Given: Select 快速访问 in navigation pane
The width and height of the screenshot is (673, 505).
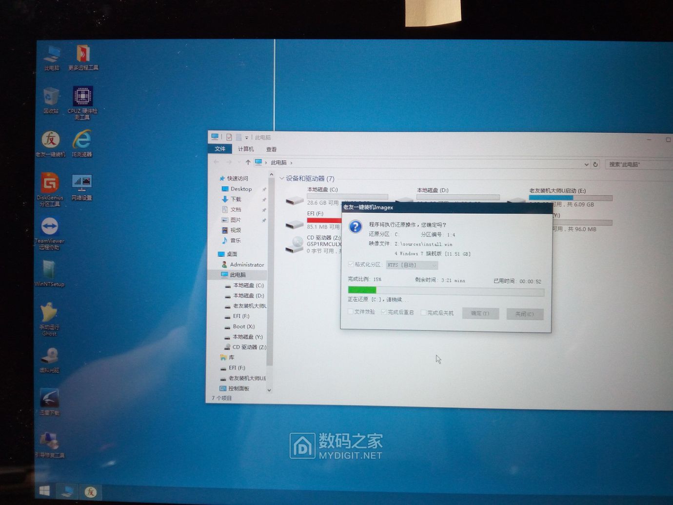Looking at the screenshot, I should pyautogui.click(x=237, y=179).
